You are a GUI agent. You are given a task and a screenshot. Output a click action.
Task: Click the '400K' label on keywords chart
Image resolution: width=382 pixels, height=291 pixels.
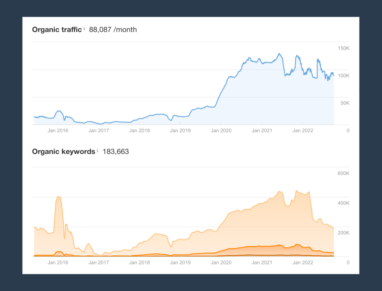[x=344, y=203]
